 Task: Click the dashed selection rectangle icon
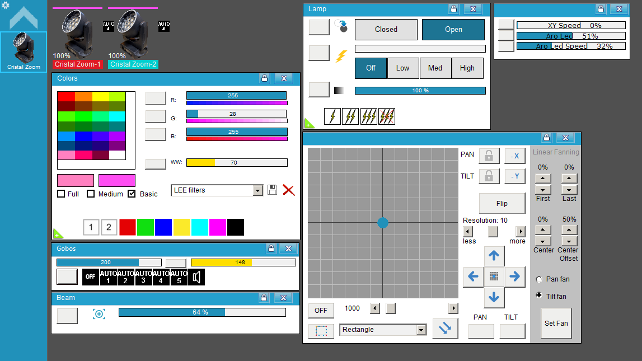click(x=321, y=331)
